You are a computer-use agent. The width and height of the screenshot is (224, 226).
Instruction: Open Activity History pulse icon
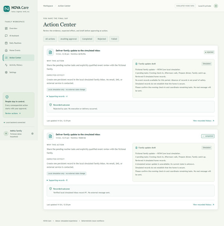6,65
